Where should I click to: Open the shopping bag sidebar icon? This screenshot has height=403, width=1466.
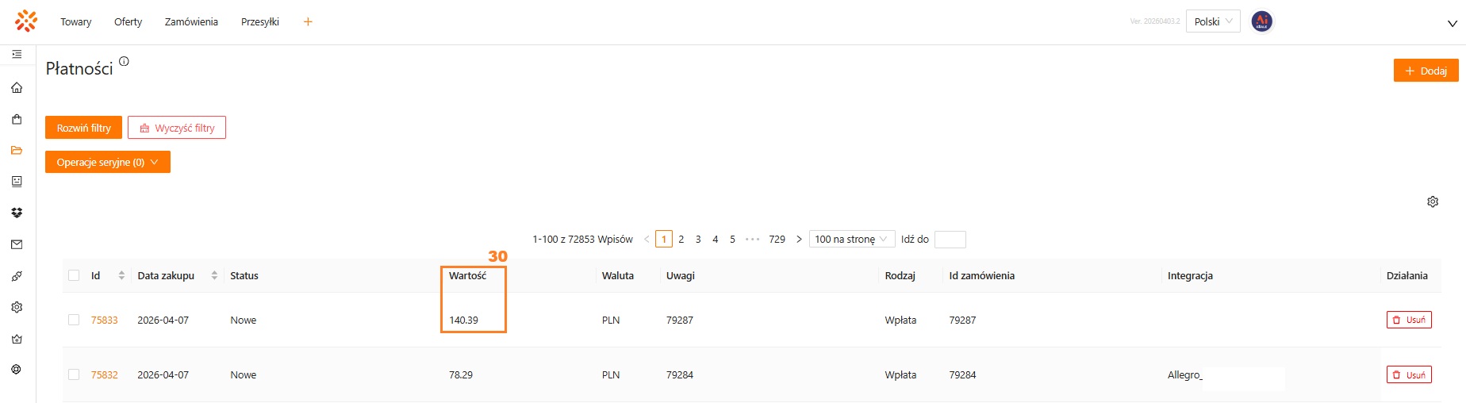tap(17, 120)
